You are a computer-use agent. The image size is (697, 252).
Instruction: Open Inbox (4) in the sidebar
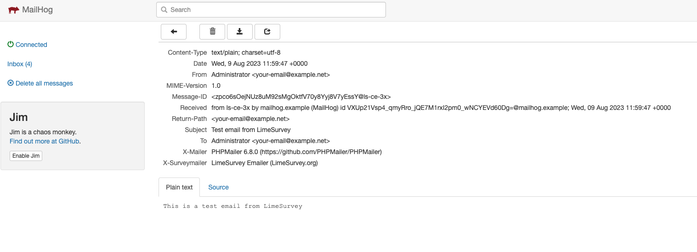[20, 64]
